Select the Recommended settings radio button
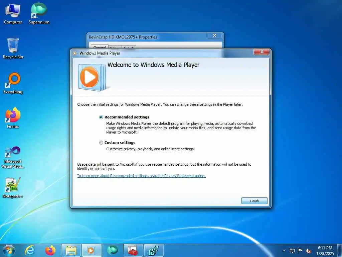Image resolution: width=342 pixels, height=257 pixels. coord(101,117)
